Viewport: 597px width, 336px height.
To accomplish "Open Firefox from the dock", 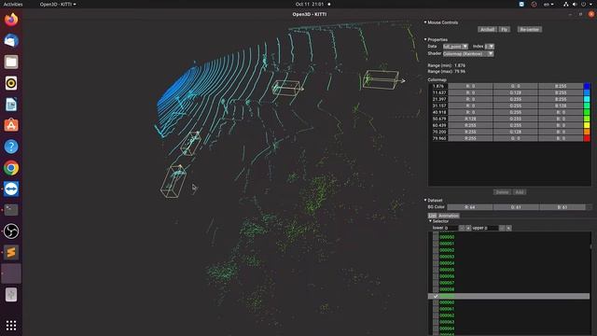I will point(11,19).
